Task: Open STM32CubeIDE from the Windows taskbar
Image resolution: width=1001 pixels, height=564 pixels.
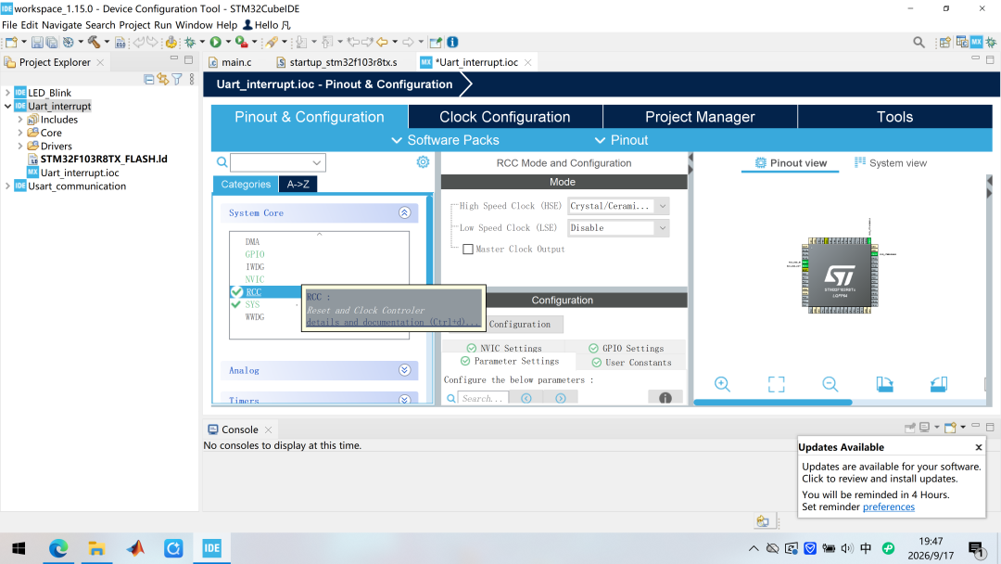Action: coord(211,548)
